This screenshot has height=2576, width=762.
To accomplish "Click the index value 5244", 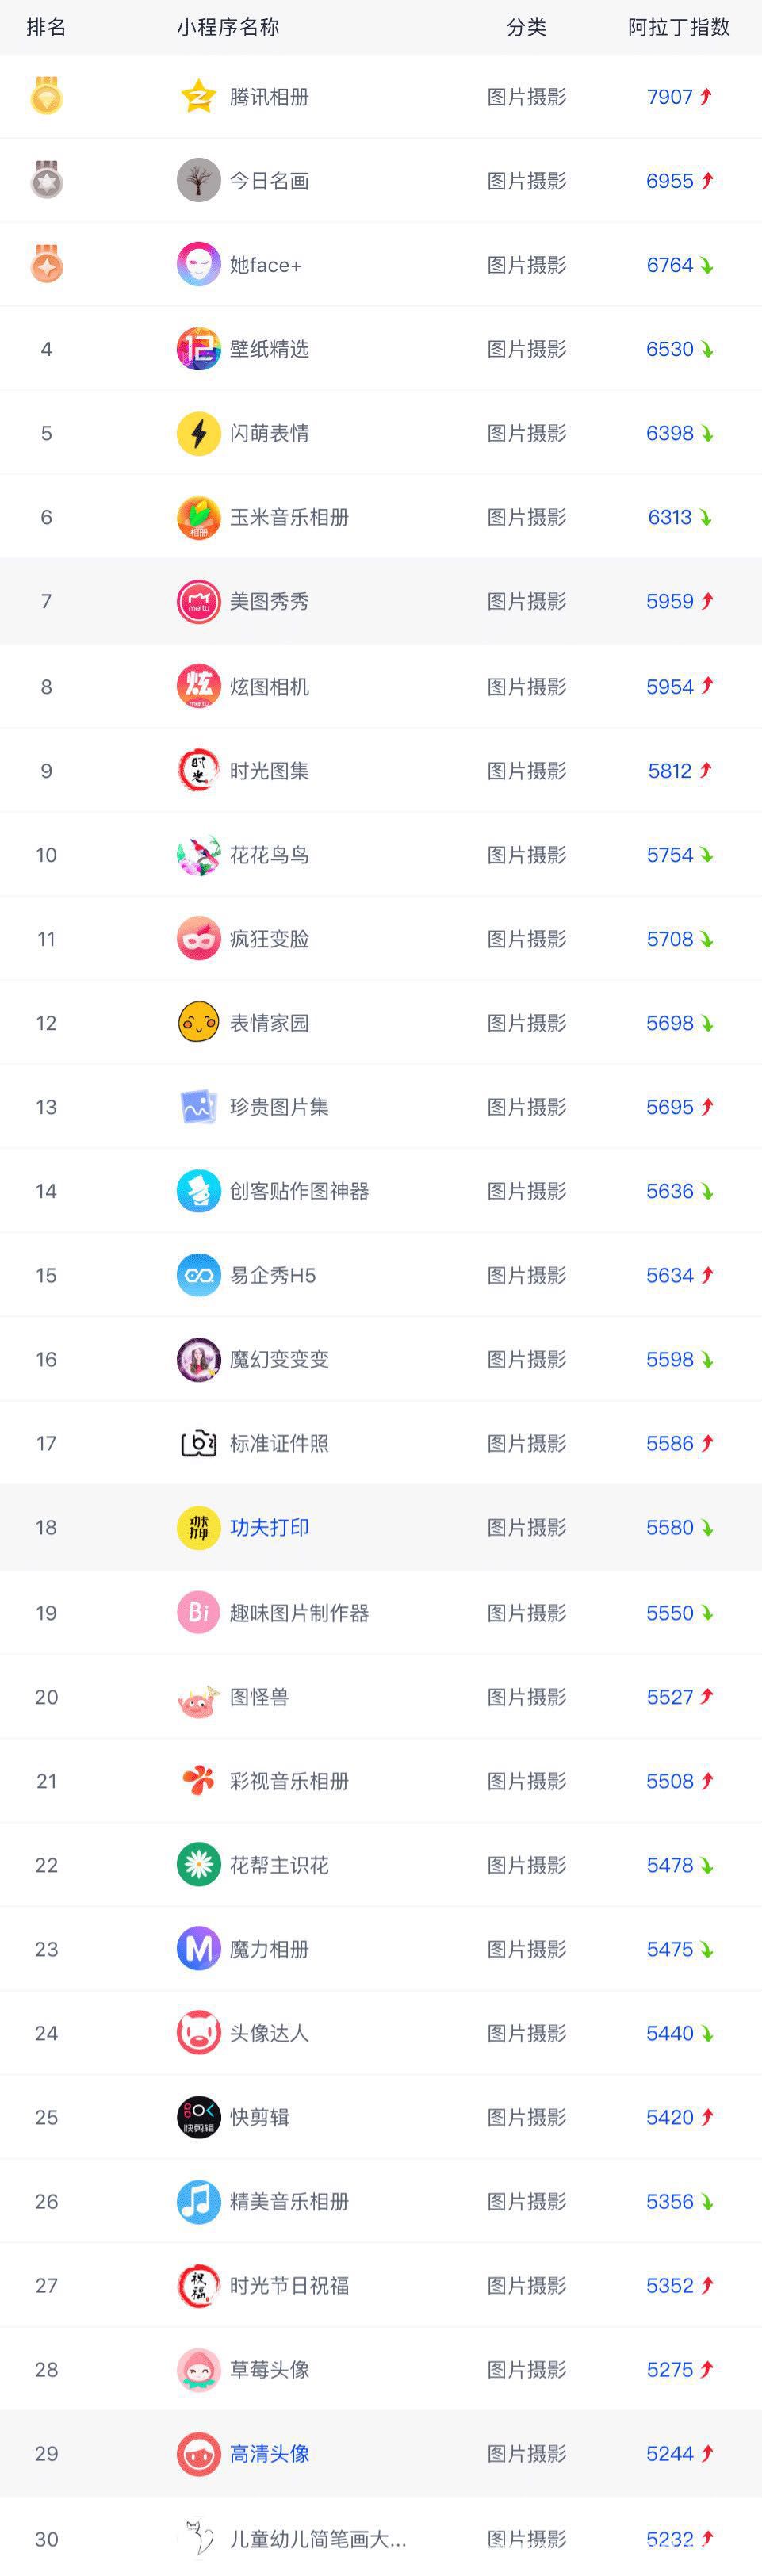I will (670, 2453).
